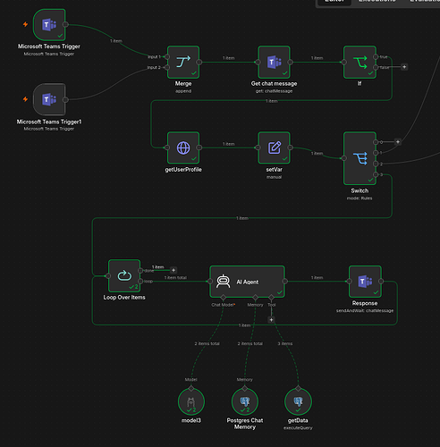
Task: Click '2 items total' label above model3
Action: click(x=207, y=343)
